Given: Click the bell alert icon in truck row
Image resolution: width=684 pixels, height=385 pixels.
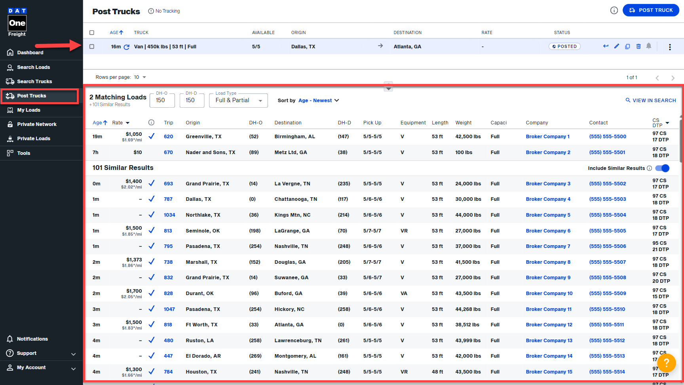Looking at the screenshot, I should (x=649, y=46).
